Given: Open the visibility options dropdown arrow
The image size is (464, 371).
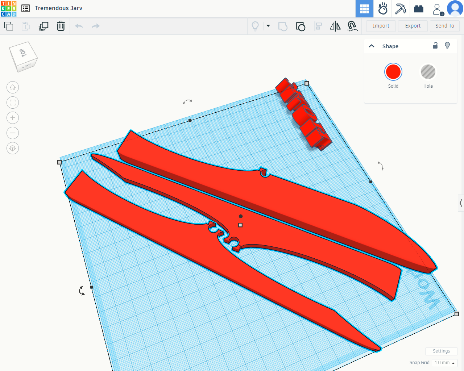Looking at the screenshot, I should 268,26.
